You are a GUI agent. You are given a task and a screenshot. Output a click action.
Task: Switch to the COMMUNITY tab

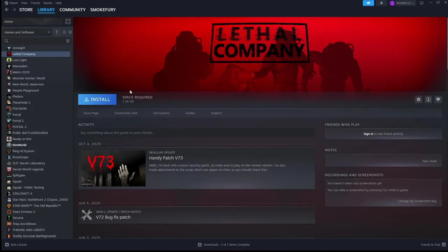(x=72, y=10)
